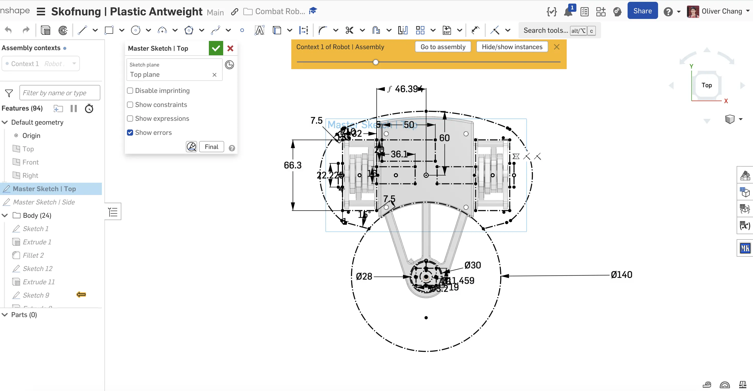This screenshot has width=753, height=391.
Task: Select the Trim scissors tool
Action: (349, 30)
